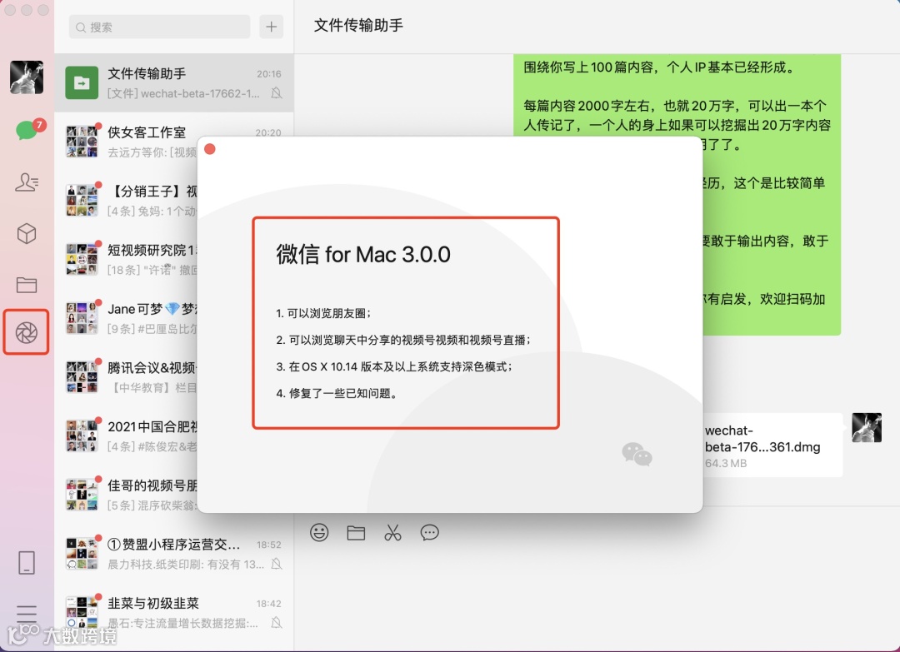
Task: Click the send file folder icon
Action: click(356, 533)
